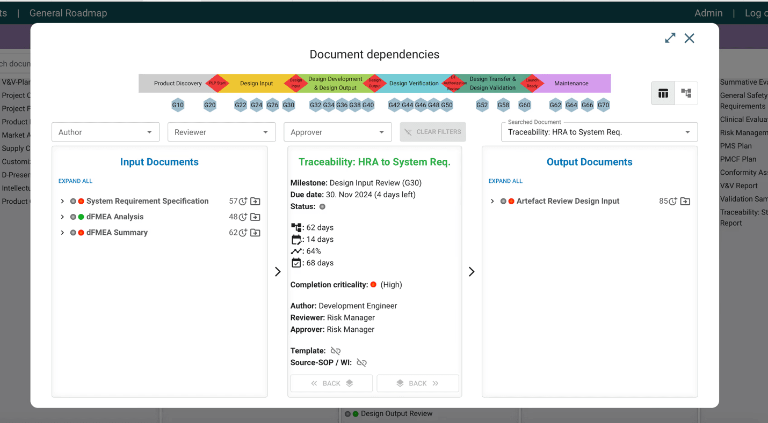
Task: Open the Reviewer filter dropdown
Action: point(221,132)
